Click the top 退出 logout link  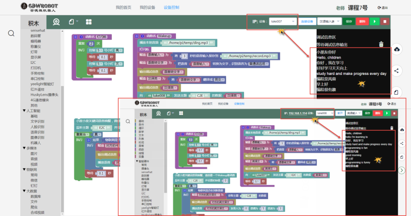[x=383, y=8]
